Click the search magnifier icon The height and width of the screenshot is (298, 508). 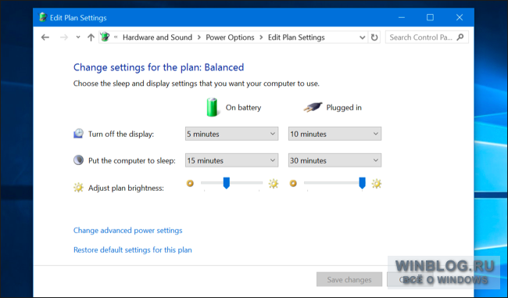coord(460,38)
